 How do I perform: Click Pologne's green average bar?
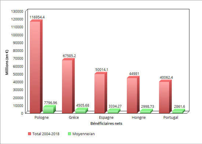[48, 110]
